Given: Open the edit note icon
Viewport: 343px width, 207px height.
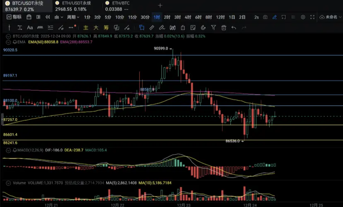Looking at the screenshot, I should [x=193, y=28].
